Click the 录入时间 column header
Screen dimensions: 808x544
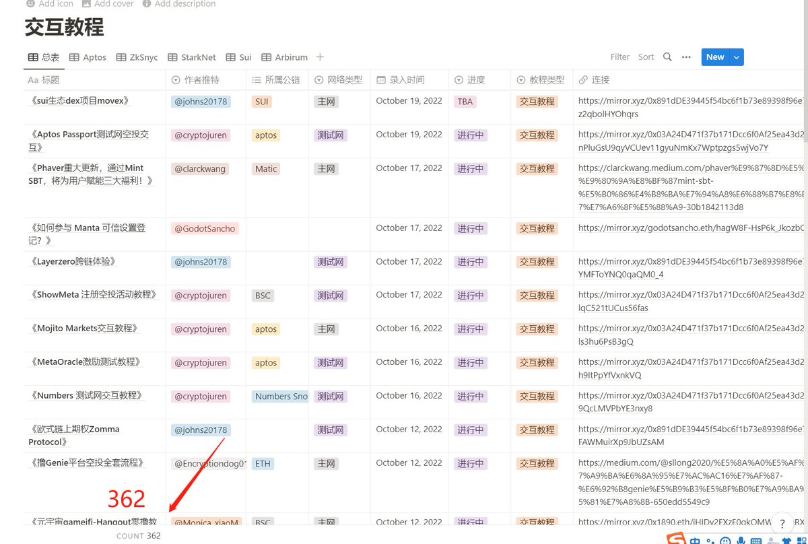click(409, 79)
